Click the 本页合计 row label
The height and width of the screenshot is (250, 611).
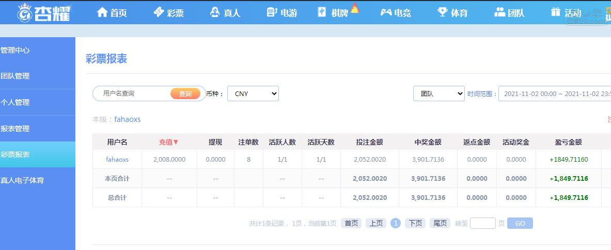click(117, 178)
